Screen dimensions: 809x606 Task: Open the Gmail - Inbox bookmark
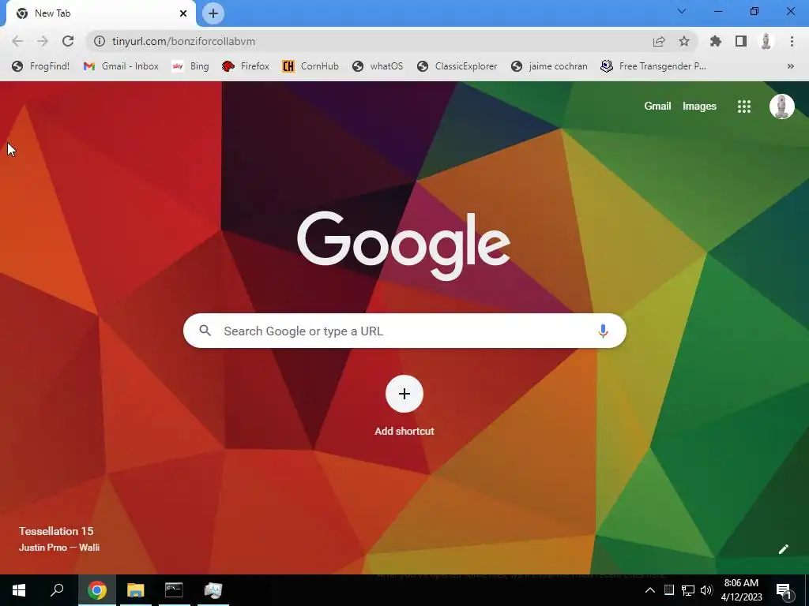pyautogui.click(x=121, y=66)
